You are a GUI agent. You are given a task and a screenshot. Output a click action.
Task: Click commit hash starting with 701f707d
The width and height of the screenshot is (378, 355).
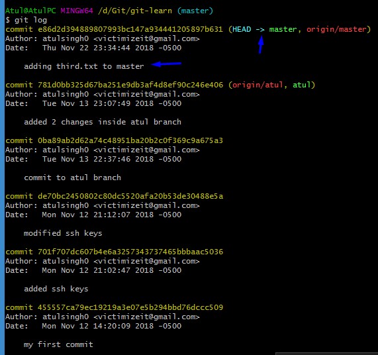point(130,252)
